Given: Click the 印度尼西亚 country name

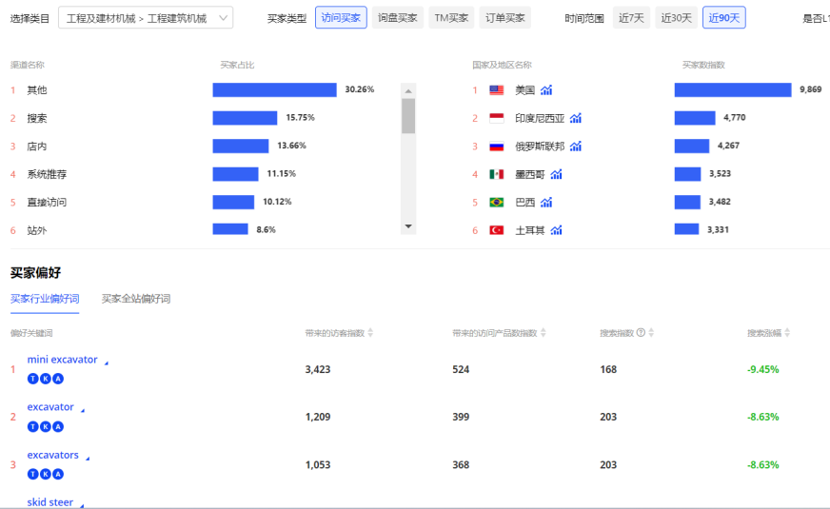Looking at the screenshot, I should coord(540,118).
